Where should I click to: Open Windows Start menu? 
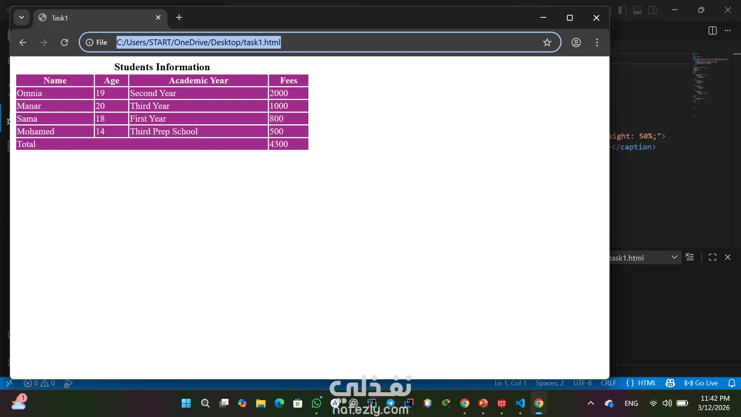click(186, 403)
